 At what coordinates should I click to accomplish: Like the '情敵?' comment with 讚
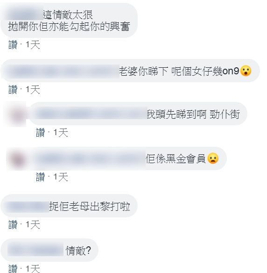click(13, 269)
